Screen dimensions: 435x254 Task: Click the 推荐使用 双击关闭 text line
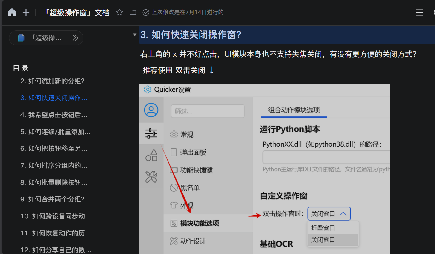(x=178, y=70)
